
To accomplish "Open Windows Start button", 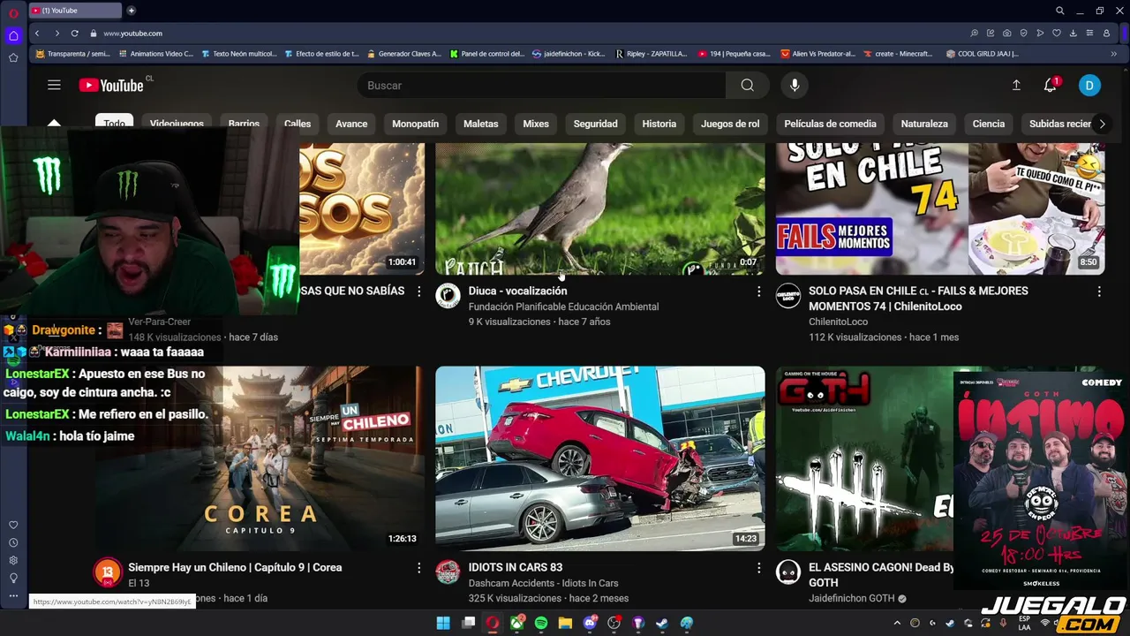I will pyautogui.click(x=443, y=623).
